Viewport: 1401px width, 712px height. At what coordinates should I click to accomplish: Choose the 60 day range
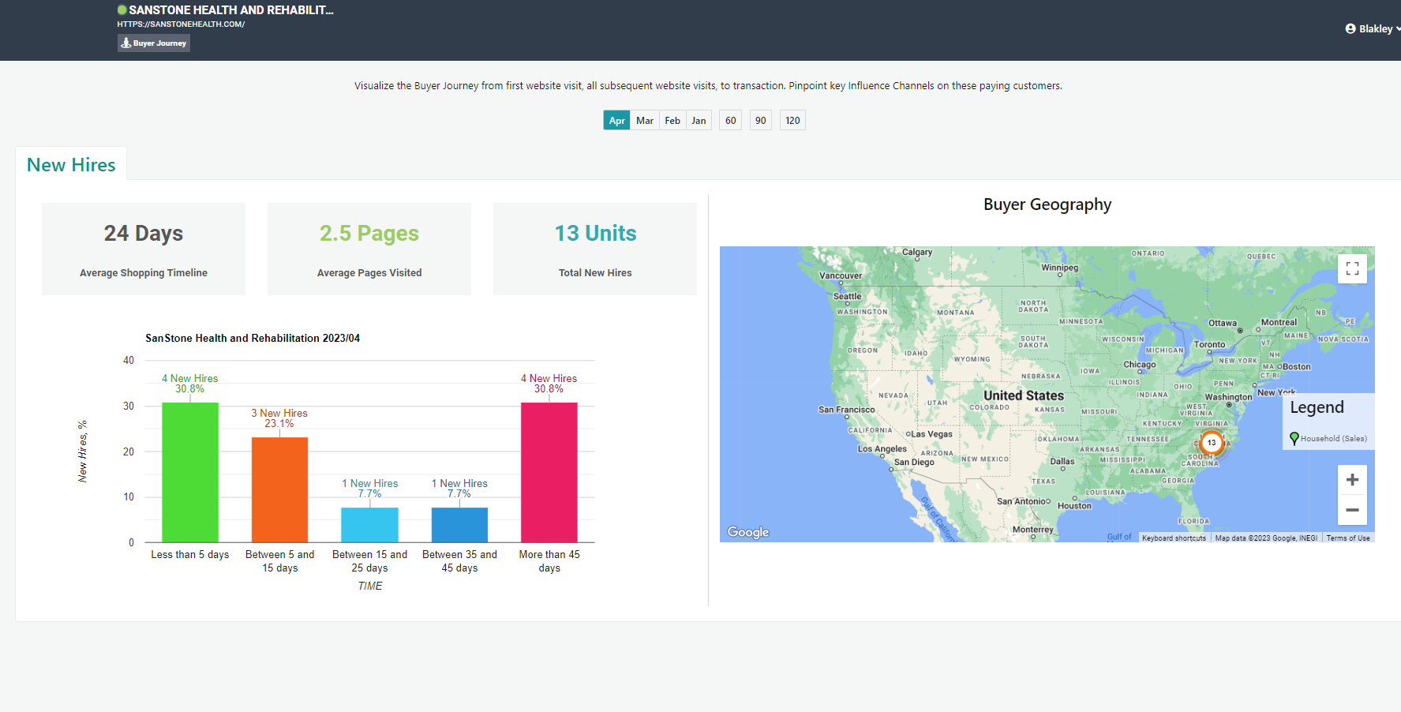tap(730, 121)
